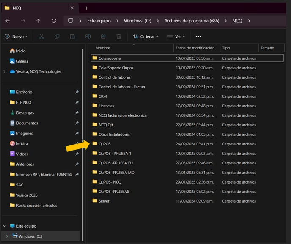Sort by Fecha de modificación column
The image size is (291, 244).
click(195, 48)
